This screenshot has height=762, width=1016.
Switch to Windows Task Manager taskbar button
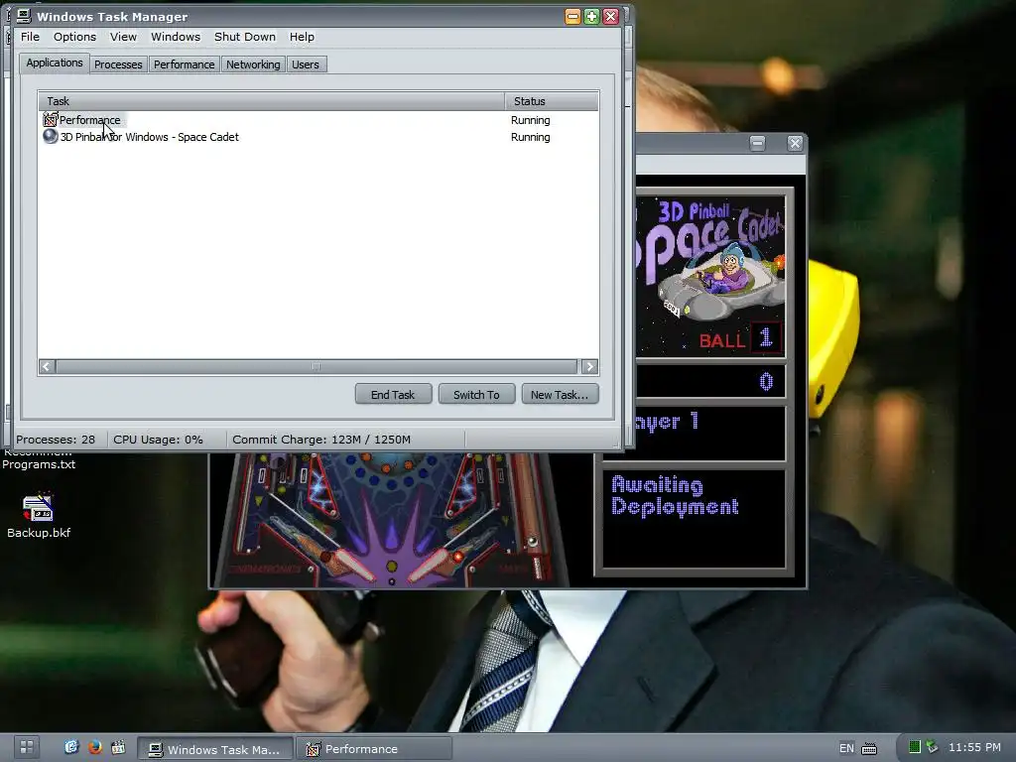215,748
